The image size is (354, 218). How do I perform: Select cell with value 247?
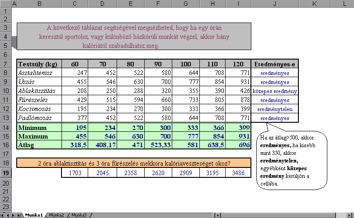(x=75, y=73)
